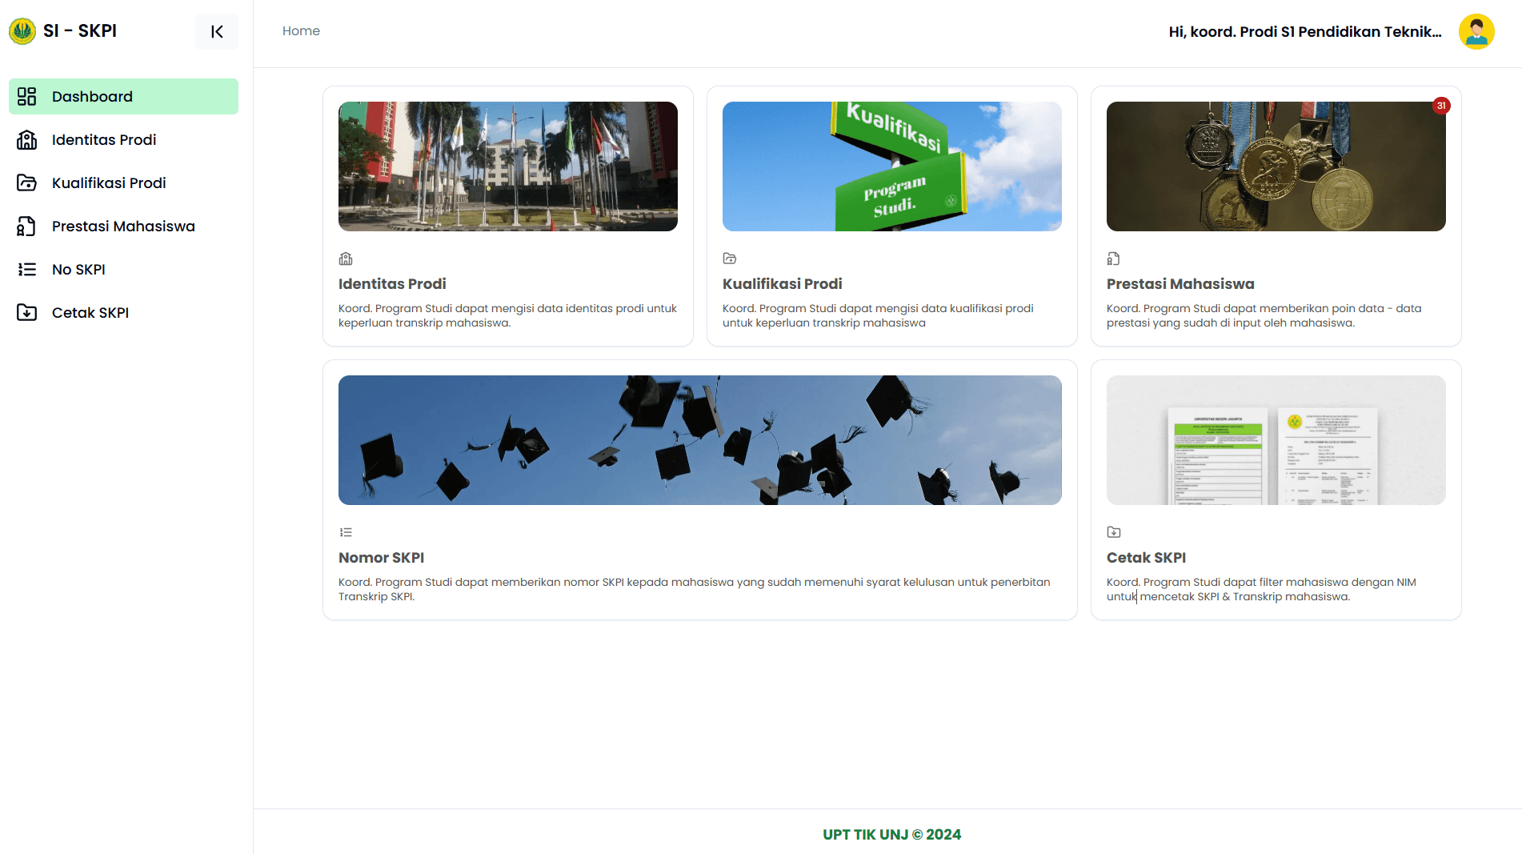Click the Prestasi Mahasiswa document icon
The height and width of the screenshot is (854, 1522).
[27, 227]
